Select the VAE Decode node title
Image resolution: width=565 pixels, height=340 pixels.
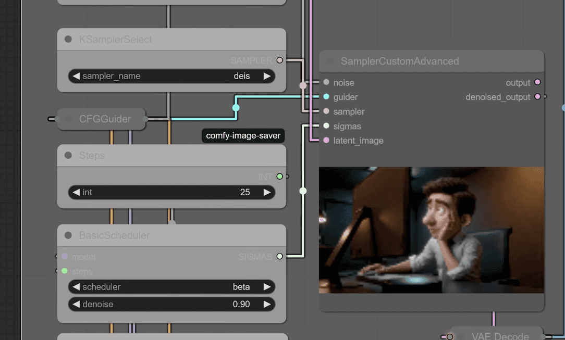(500, 336)
